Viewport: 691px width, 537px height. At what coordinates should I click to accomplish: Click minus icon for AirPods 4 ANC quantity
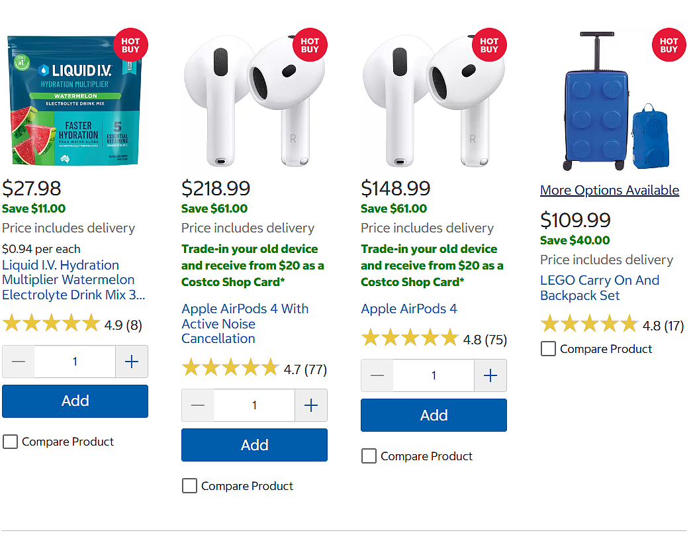198,405
